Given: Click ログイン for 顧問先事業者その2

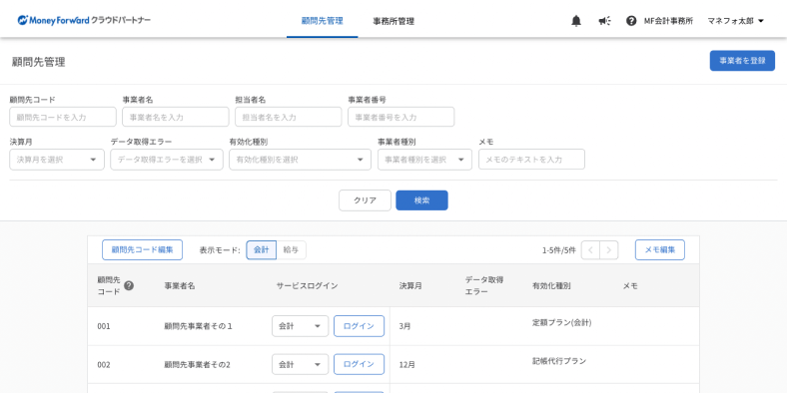Looking at the screenshot, I should coord(359,364).
